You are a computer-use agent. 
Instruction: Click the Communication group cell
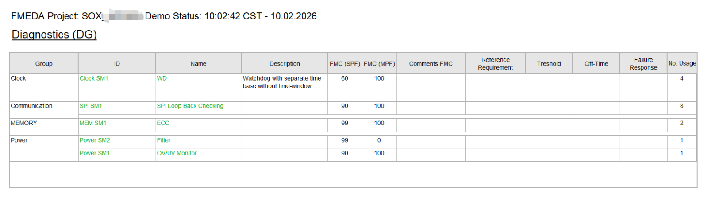31,106
